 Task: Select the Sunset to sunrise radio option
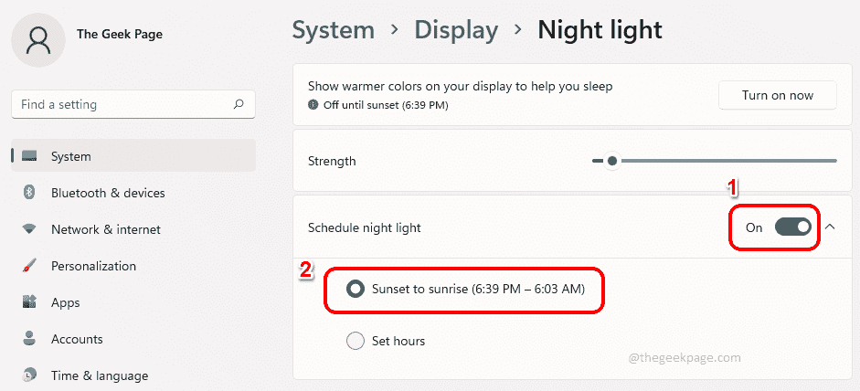356,289
